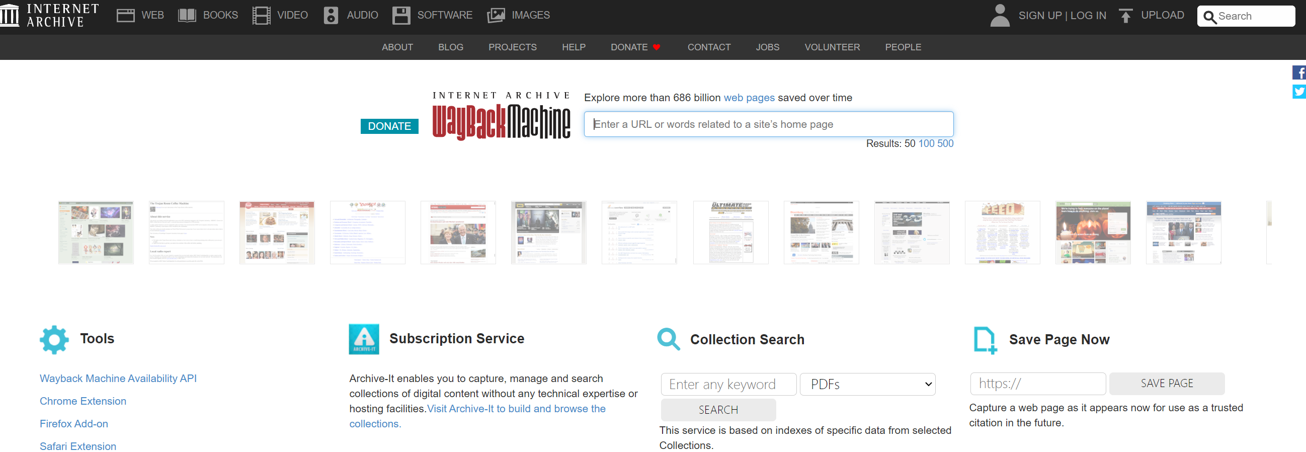Open the Ultimate thumbnail in the carousel

730,233
